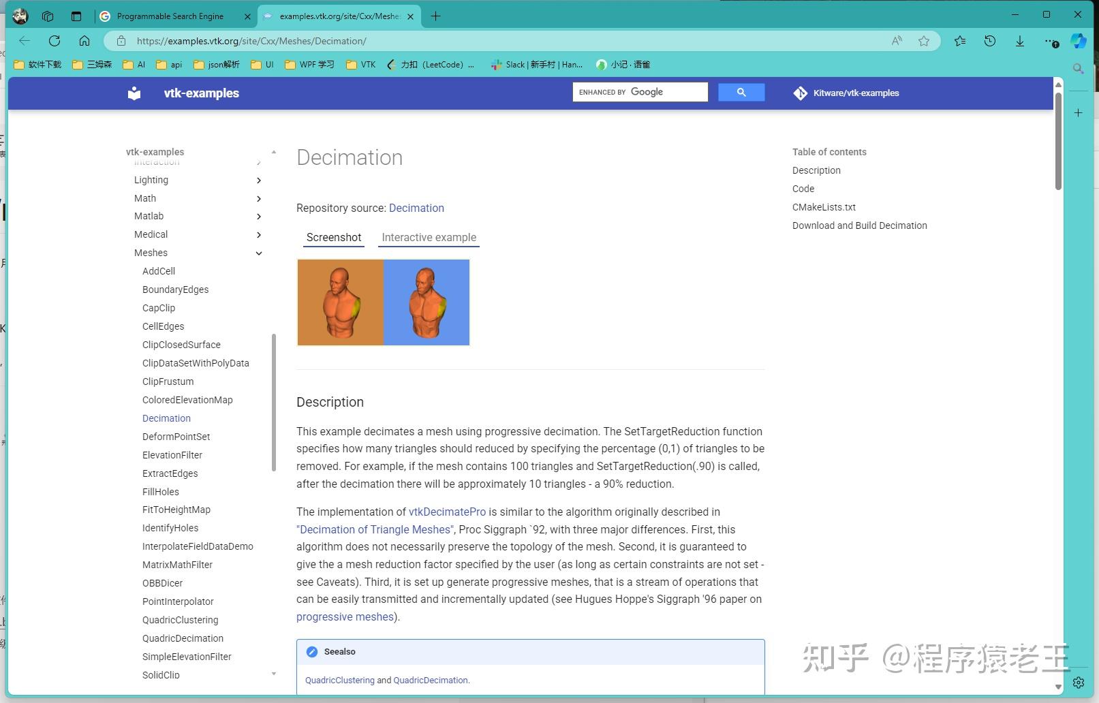1099x703 pixels.
Task: Click the browser Back arrow
Action: [25, 41]
